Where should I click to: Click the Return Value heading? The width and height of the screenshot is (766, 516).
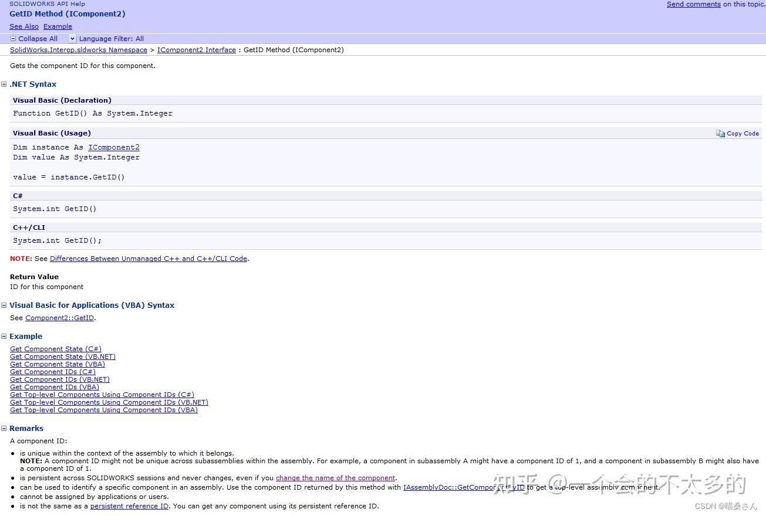(x=35, y=277)
